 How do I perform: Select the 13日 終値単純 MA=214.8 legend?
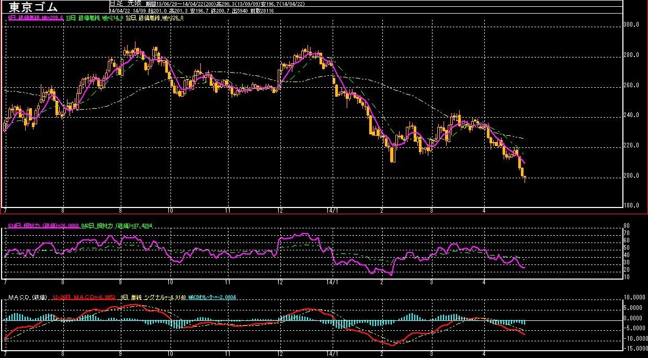click(x=95, y=18)
